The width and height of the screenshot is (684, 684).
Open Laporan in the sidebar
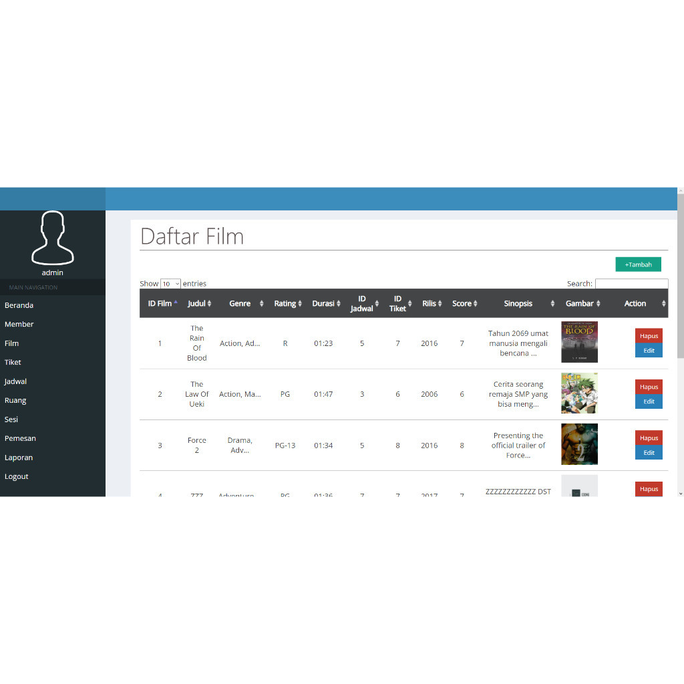point(19,458)
